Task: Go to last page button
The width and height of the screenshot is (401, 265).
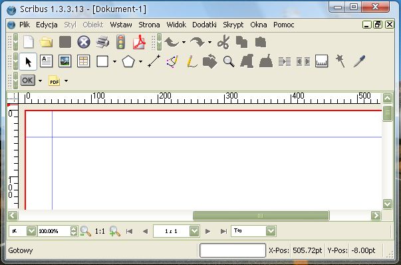Action: 223,231
